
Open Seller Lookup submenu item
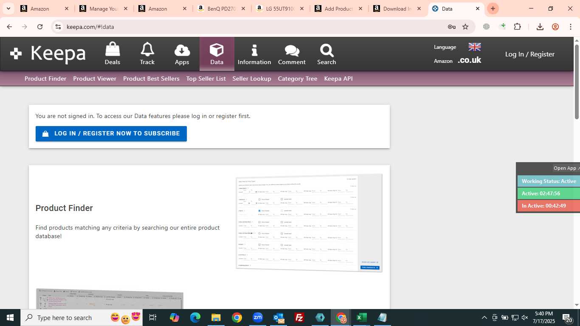tap(252, 79)
